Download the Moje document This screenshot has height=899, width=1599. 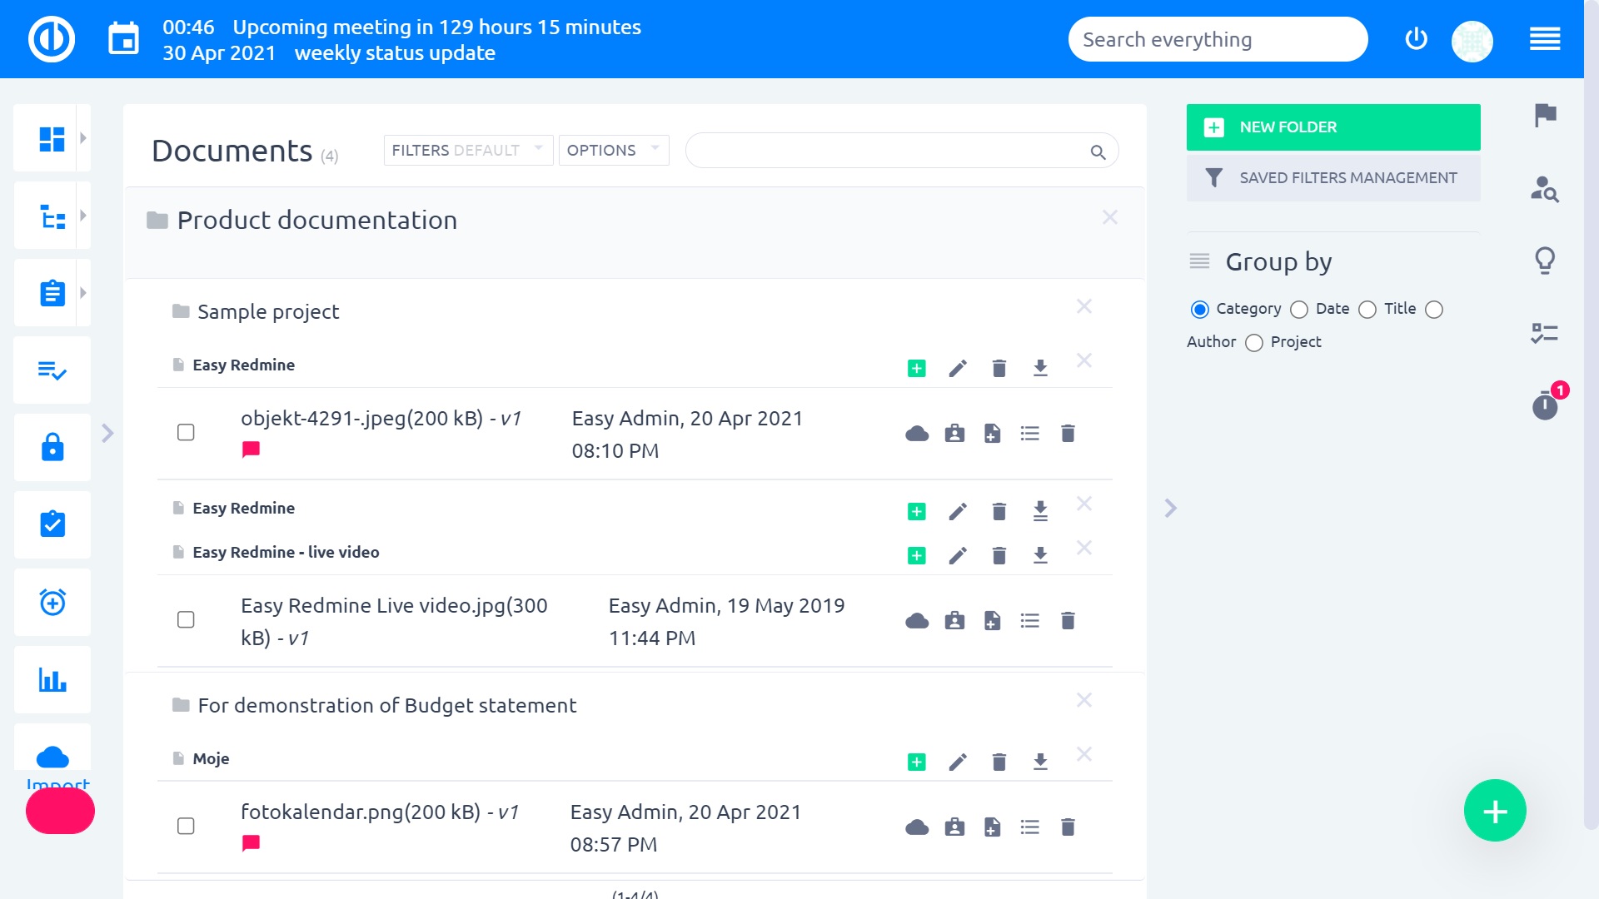[x=1040, y=762]
